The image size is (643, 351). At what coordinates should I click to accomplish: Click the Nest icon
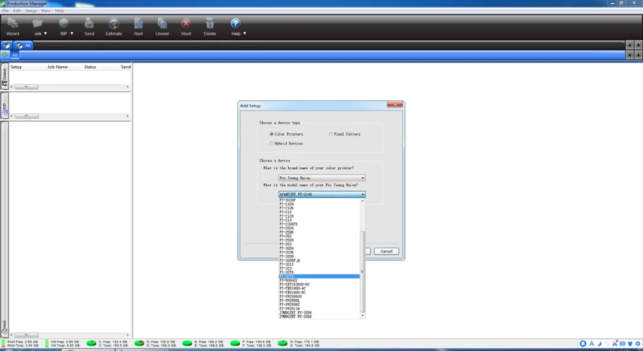tap(139, 27)
